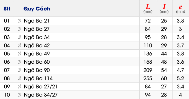The image size is (189, 99).
Task: Select the Stt column header
Action: (7, 9)
